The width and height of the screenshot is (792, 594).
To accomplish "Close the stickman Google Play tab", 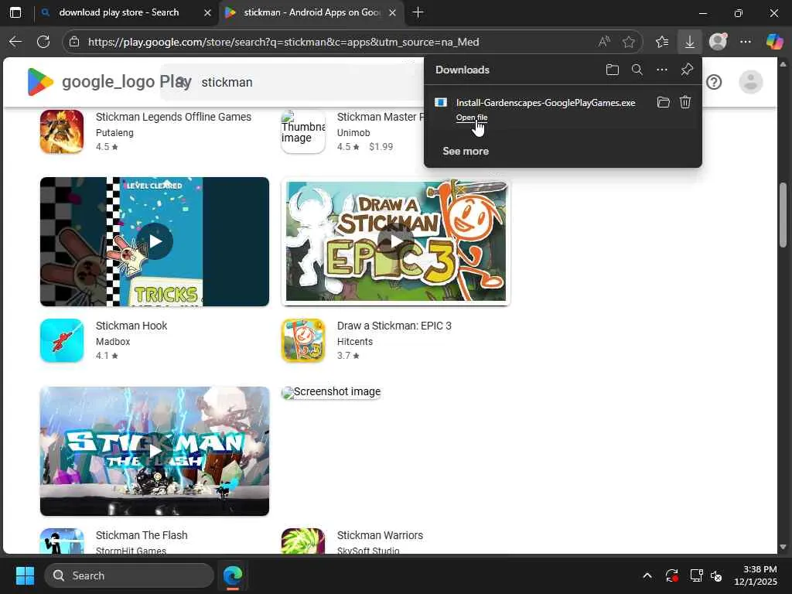I will pos(392,12).
